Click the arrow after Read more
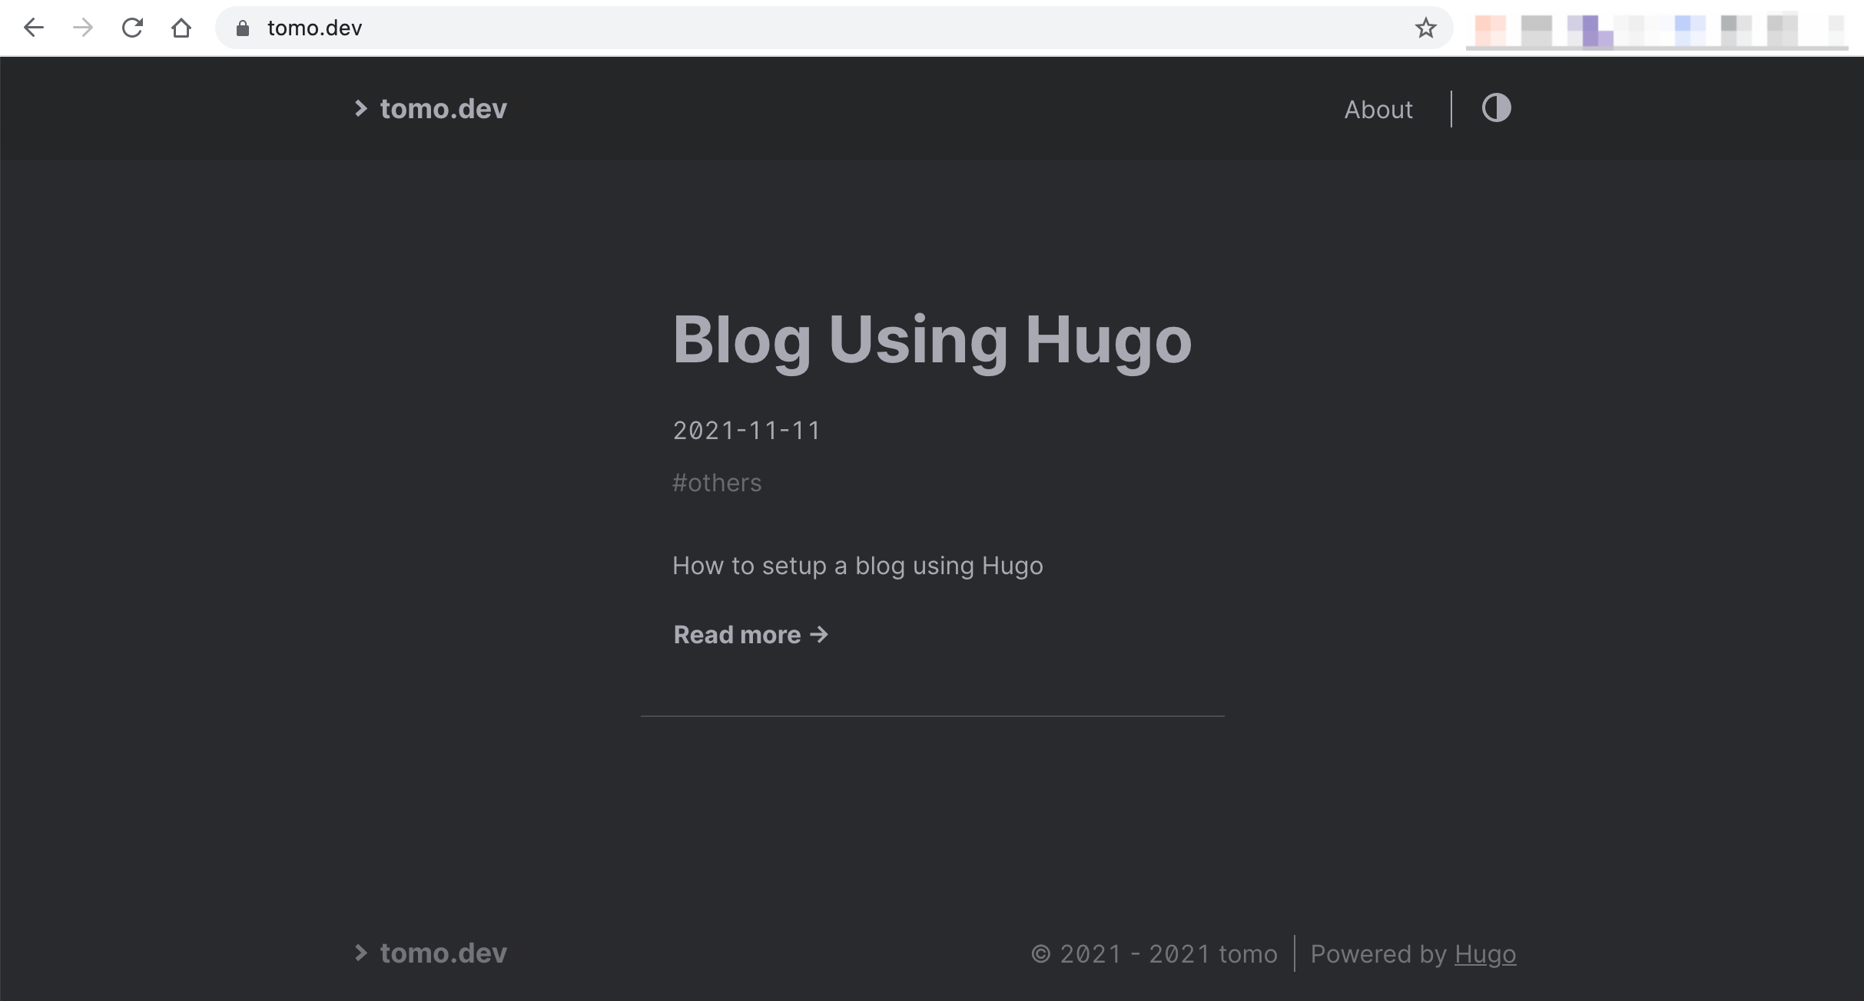The width and height of the screenshot is (1864, 1001). (x=820, y=635)
